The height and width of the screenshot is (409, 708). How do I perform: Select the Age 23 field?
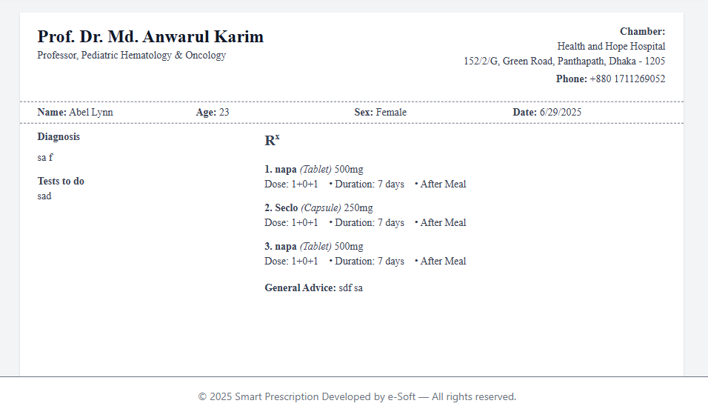click(x=213, y=113)
